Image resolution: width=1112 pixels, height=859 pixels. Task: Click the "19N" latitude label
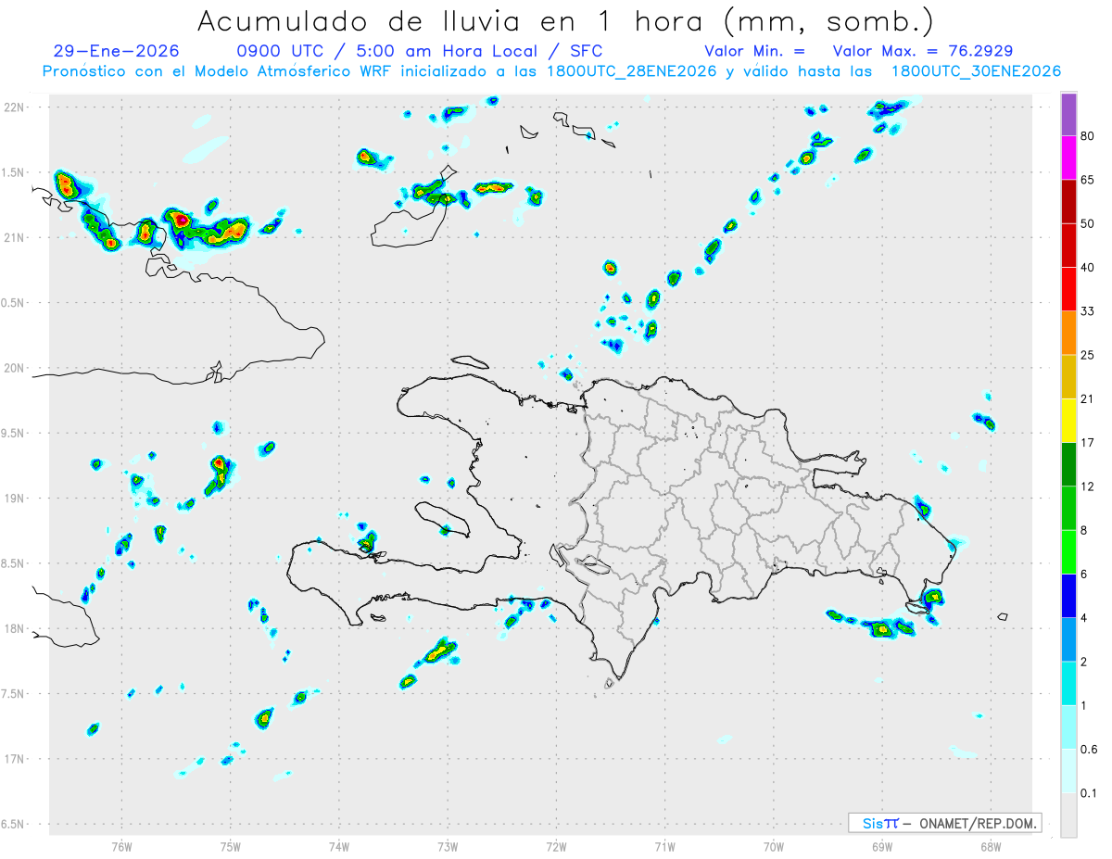click(16, 499)
